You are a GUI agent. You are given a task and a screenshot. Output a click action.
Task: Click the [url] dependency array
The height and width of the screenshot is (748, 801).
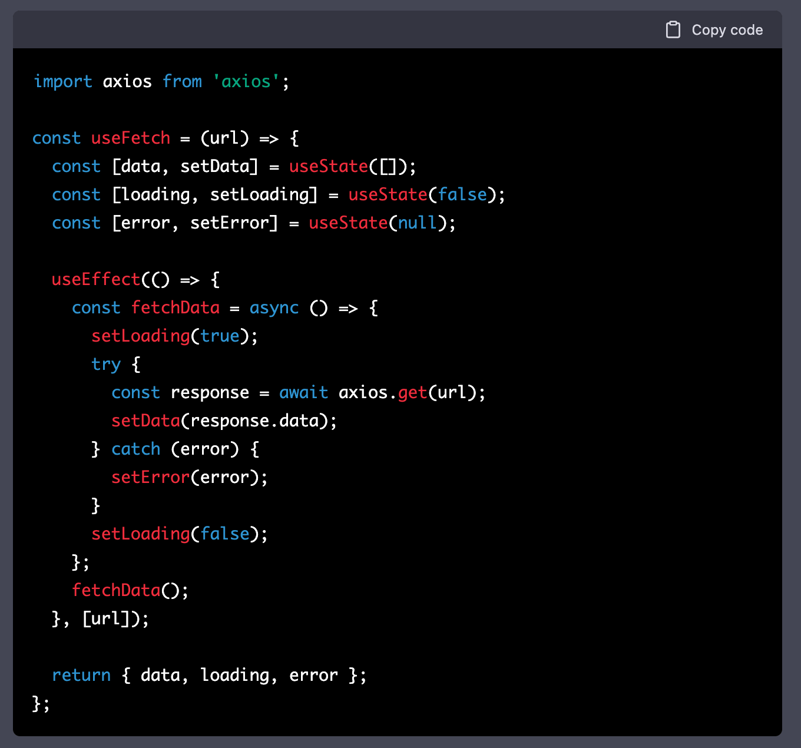(106, 618)
